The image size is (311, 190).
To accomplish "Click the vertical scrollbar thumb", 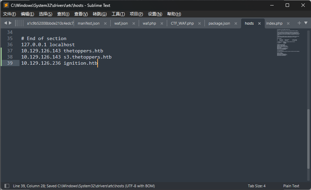I will point(309,144).
